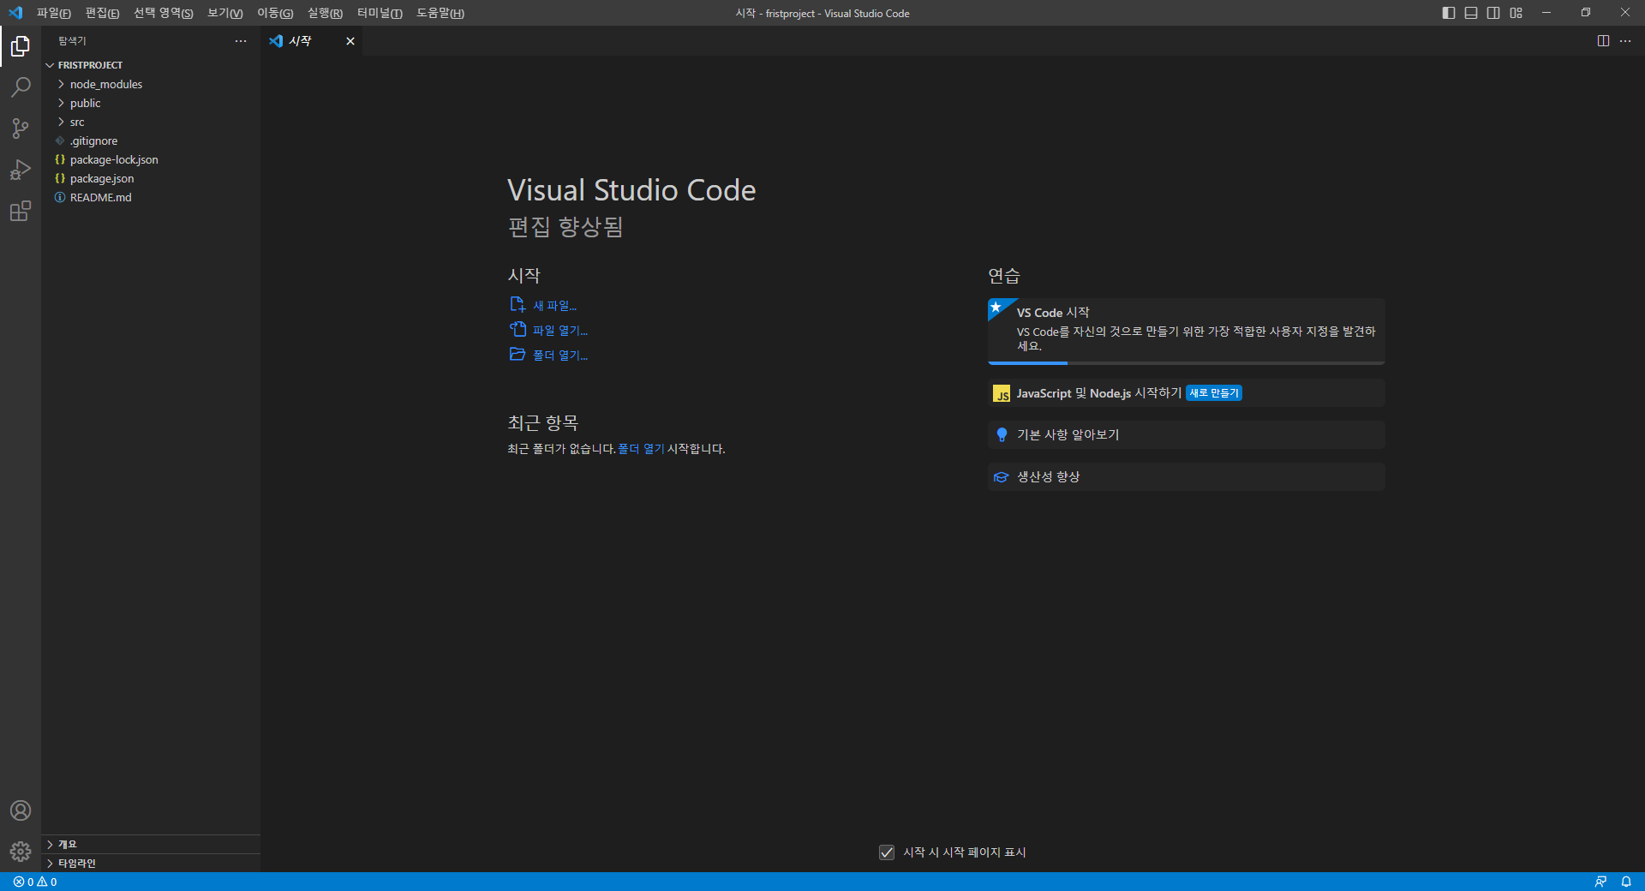Screen dimensions: 1645x891
Task: Open the Source Control view icon
Action: 21,129
